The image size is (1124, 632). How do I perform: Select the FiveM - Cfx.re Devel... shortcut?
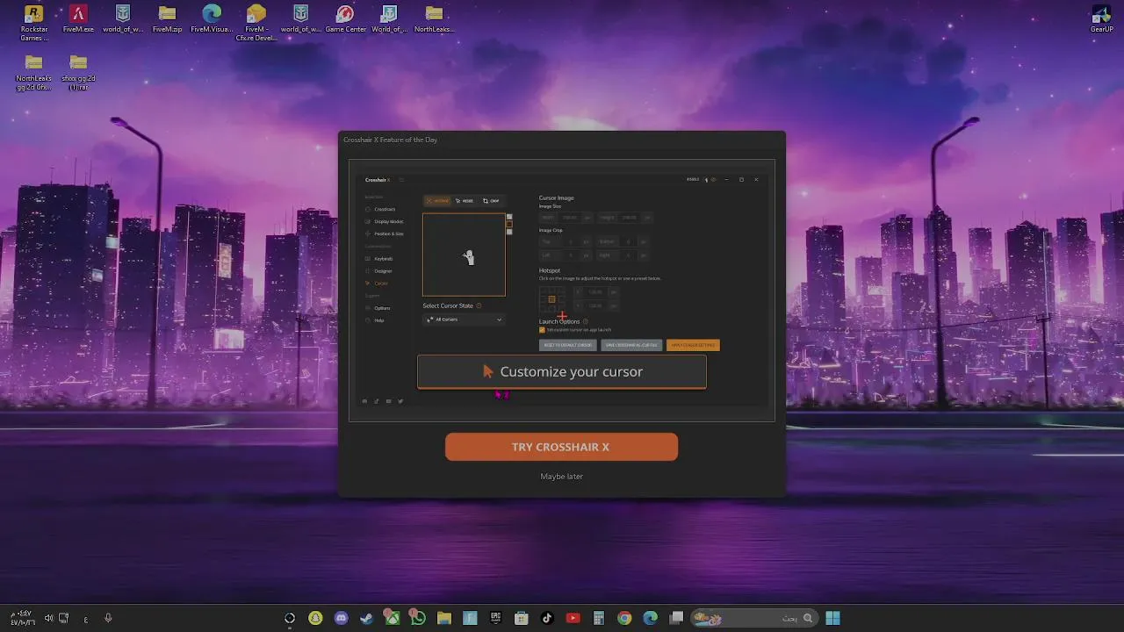point(256,24)
